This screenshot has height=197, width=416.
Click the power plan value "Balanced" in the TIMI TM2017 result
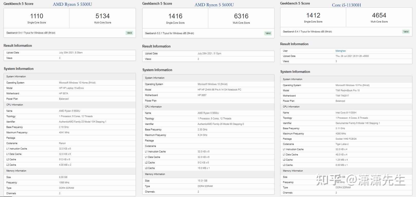coord(340,101)
